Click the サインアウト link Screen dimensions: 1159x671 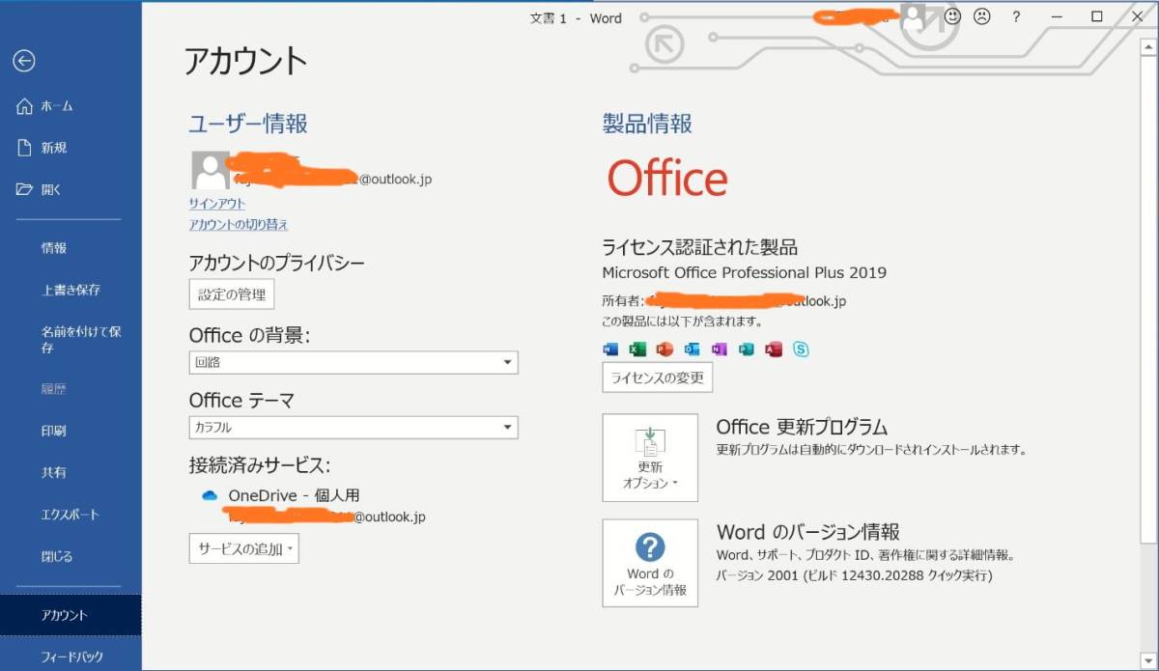[217, 204]
